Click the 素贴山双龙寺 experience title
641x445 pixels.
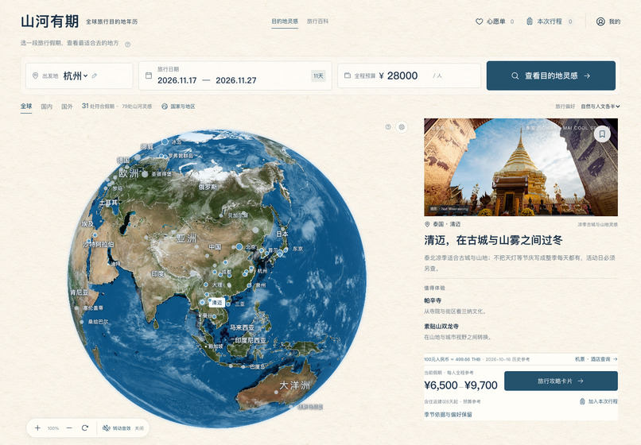coord(441,326)
